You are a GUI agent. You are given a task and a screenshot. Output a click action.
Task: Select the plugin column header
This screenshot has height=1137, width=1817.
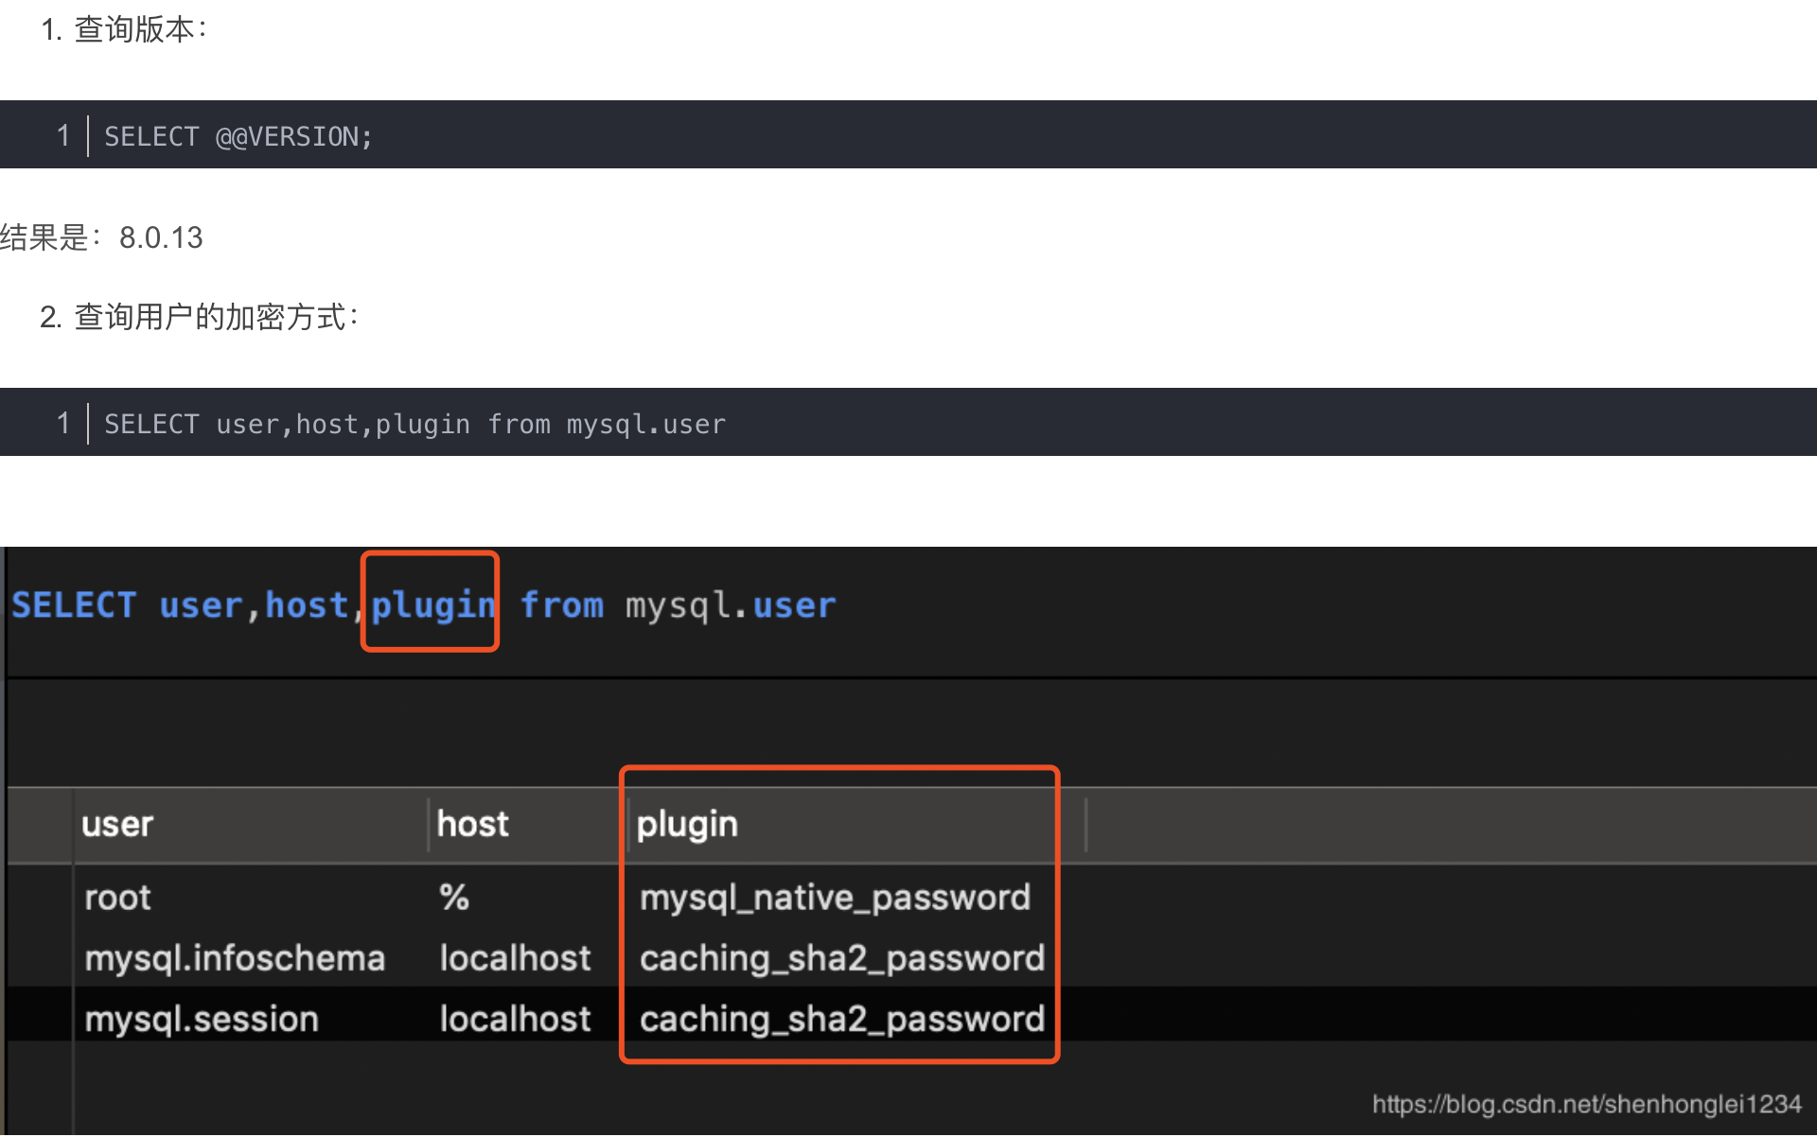pos(687,824)
